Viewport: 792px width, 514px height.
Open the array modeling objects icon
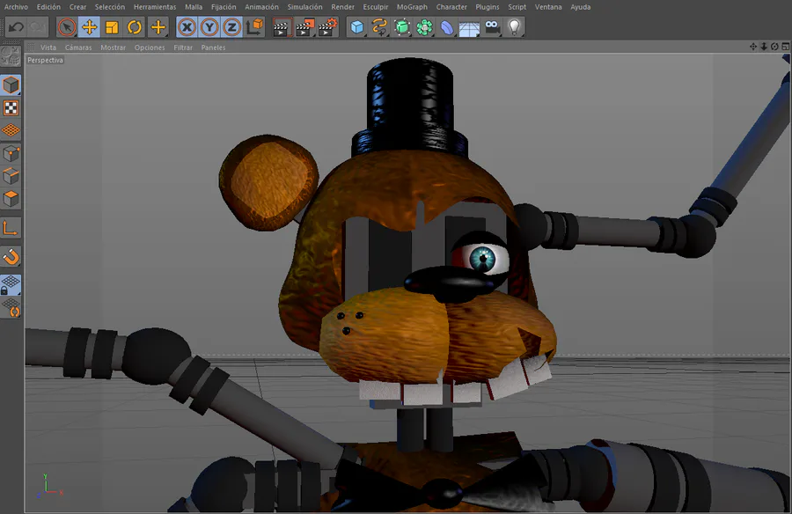coord(424,27)
